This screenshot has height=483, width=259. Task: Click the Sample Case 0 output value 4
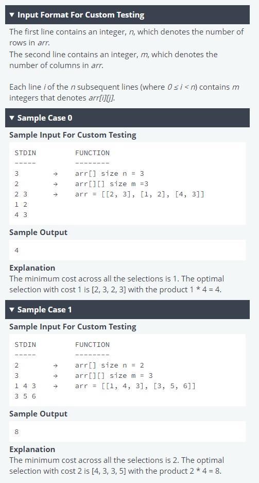(x=16, y=251)
